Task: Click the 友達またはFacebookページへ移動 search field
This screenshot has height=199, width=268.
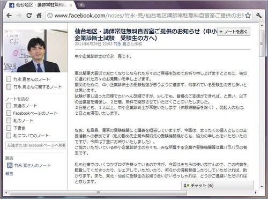Action: [x=35, y=145]
